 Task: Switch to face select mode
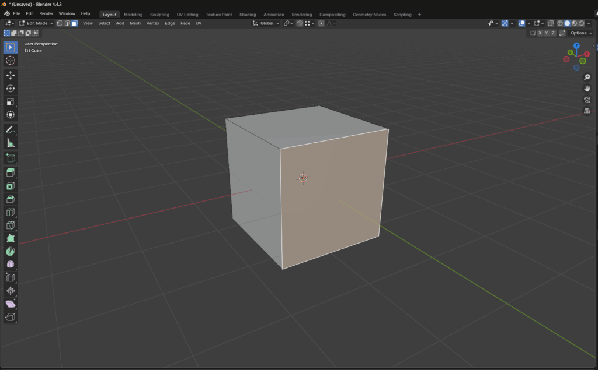tap(74, 23)
